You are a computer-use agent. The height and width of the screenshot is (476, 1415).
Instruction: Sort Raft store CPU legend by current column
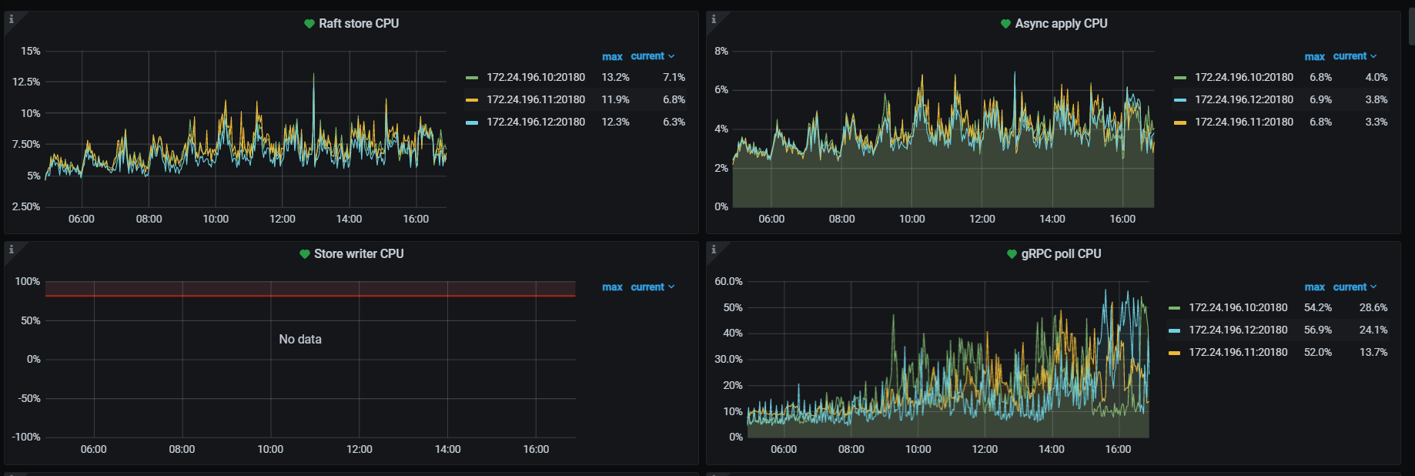[647, 56]
